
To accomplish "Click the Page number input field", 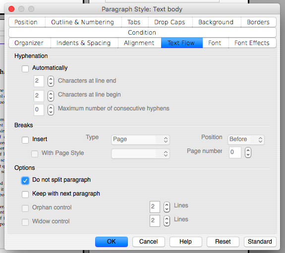I will [x=235, y=152].
